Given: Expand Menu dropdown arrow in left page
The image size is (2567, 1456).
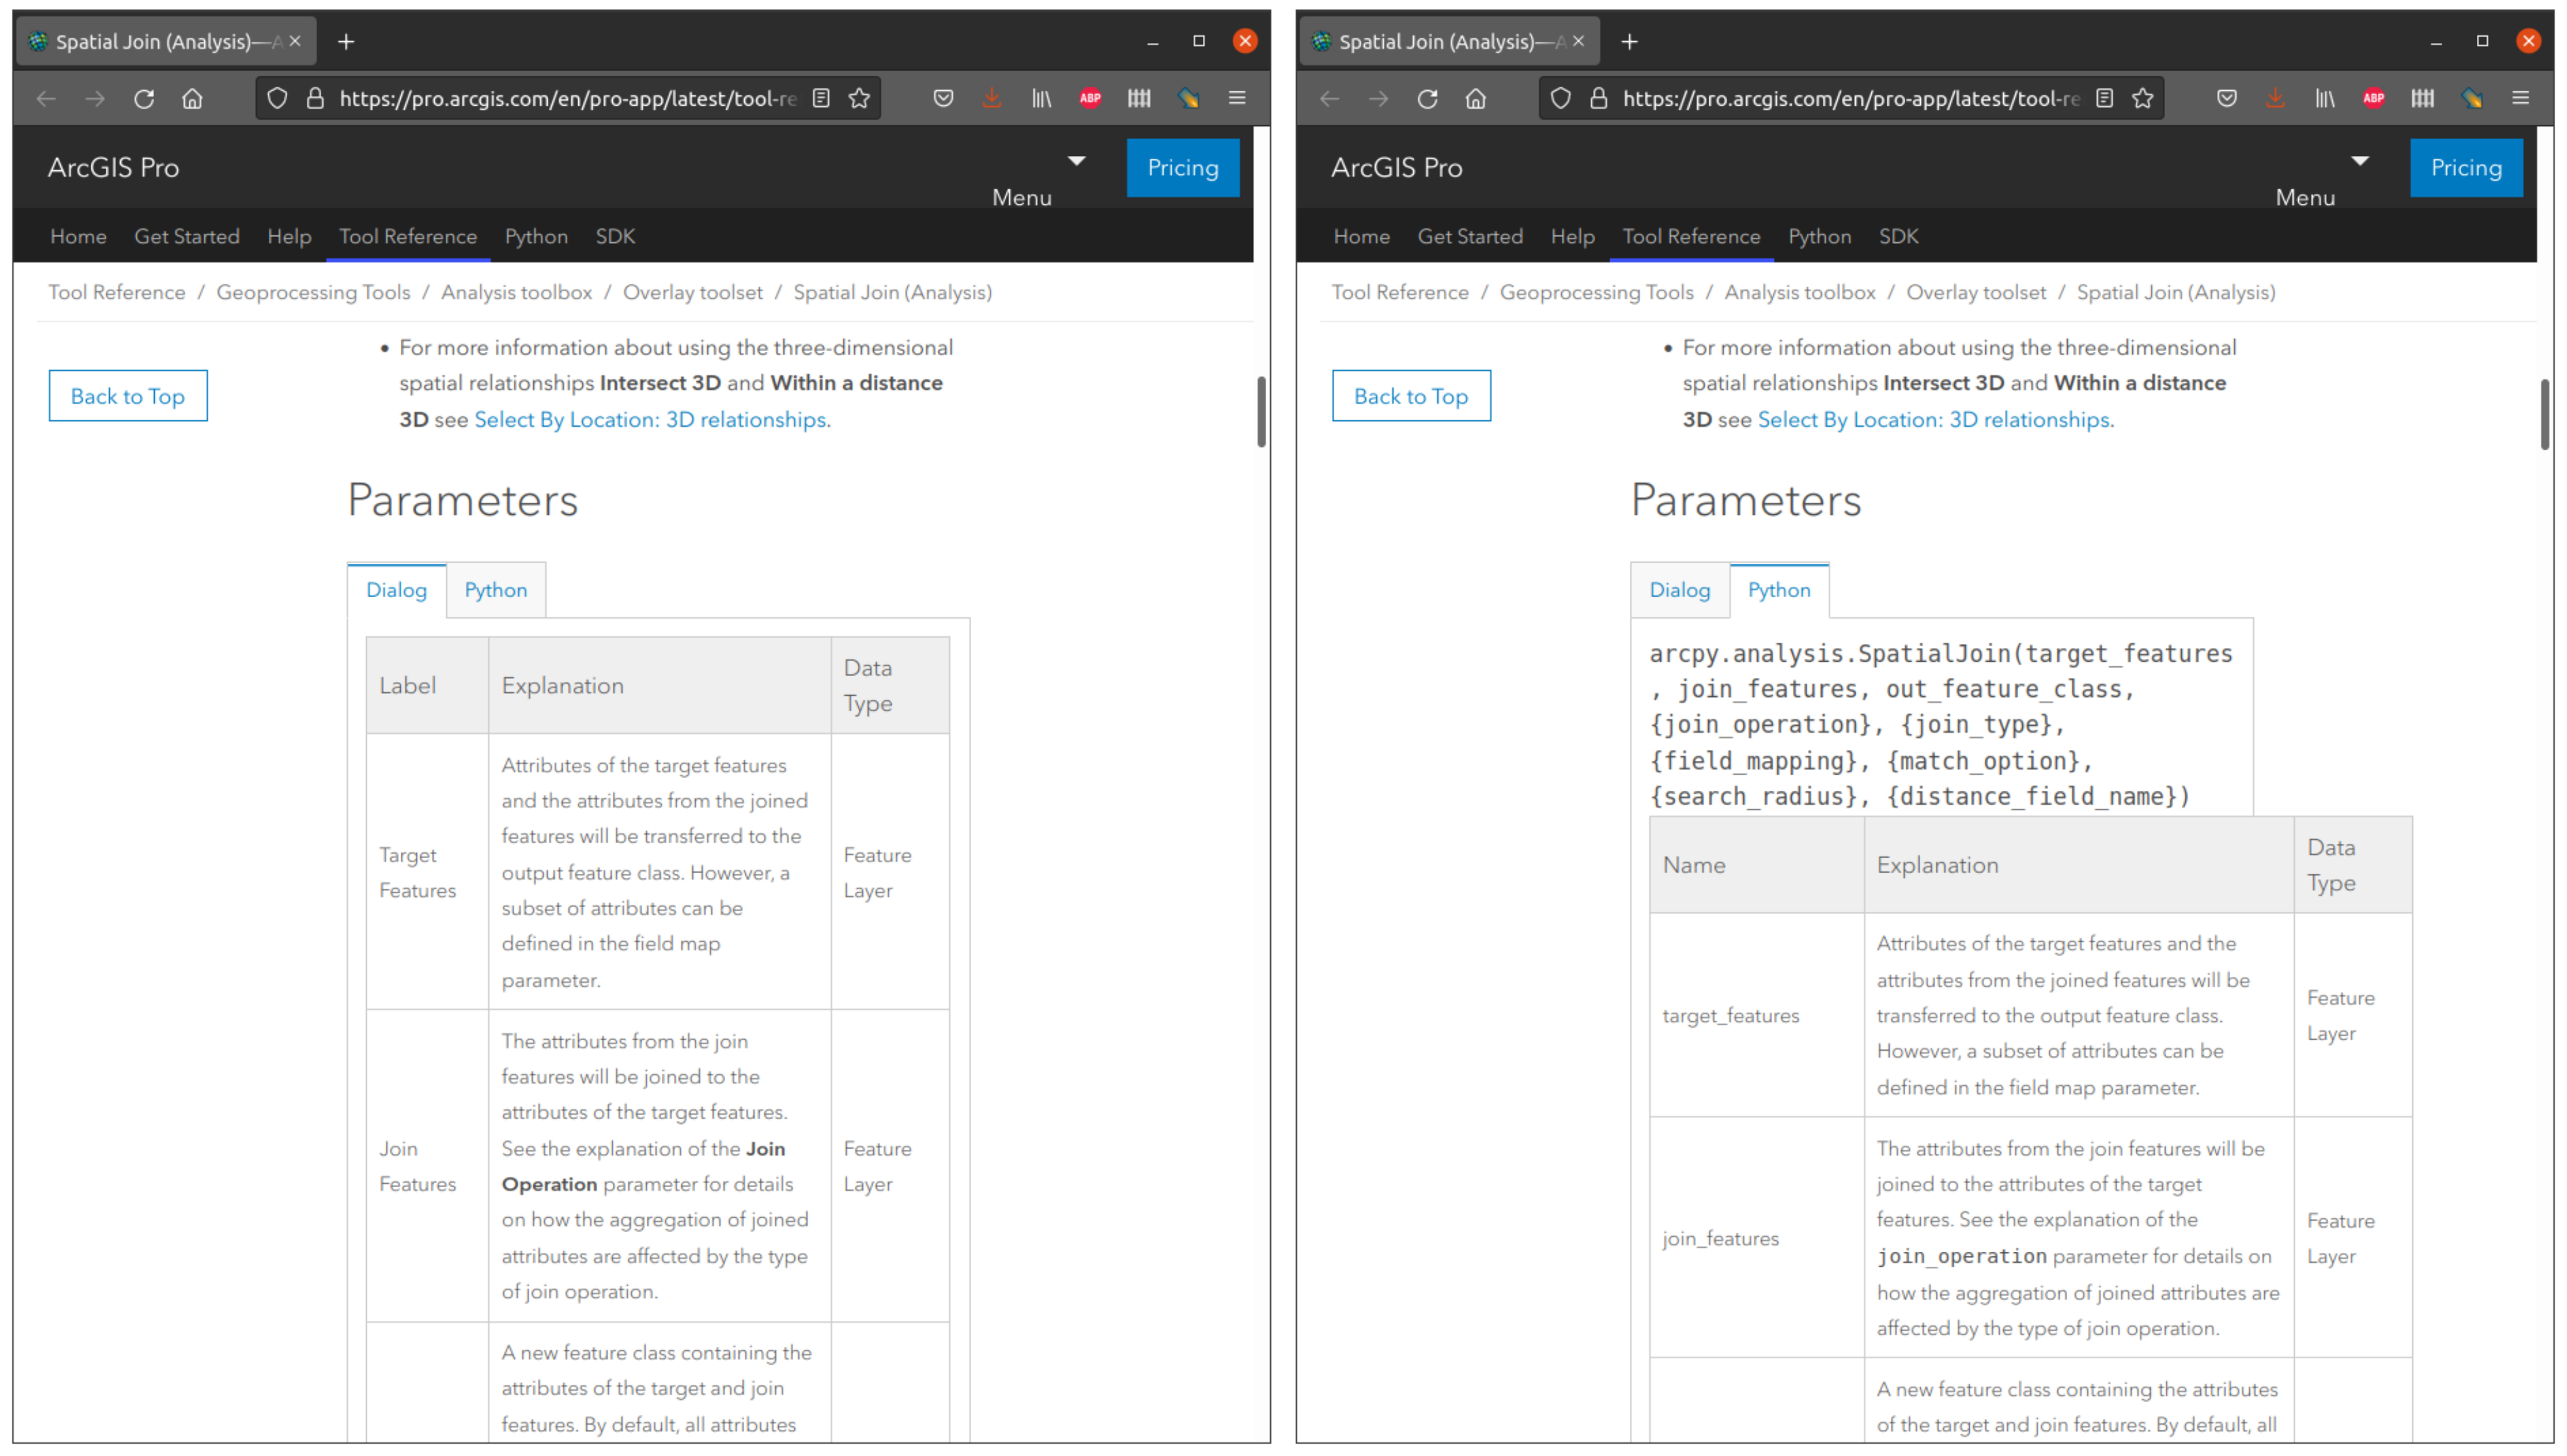Looking at the screenshot, I should pos(1076,161).
